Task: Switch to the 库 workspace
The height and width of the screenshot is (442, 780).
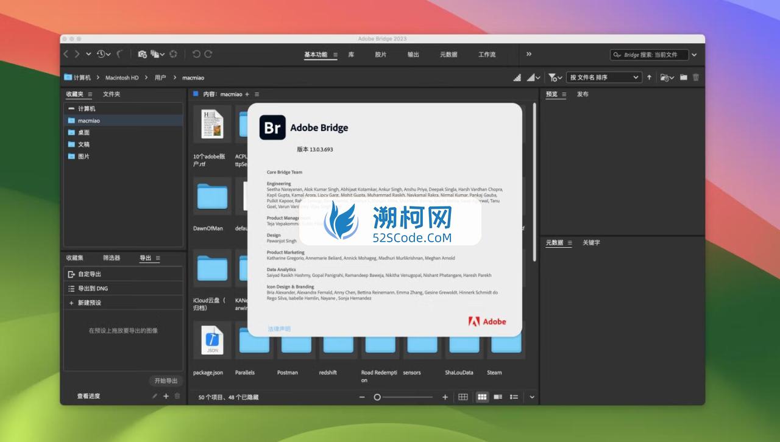Action: [x=351, y=55]
